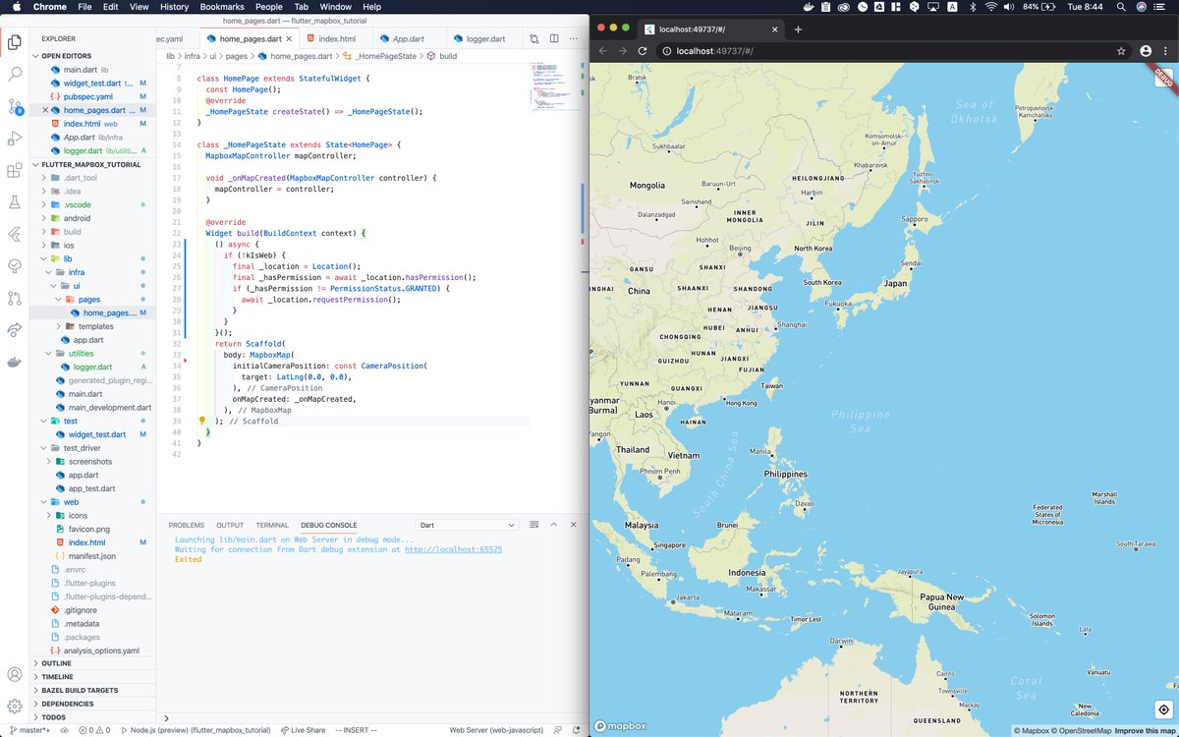Open the Explorer view in activity bar

15,42
